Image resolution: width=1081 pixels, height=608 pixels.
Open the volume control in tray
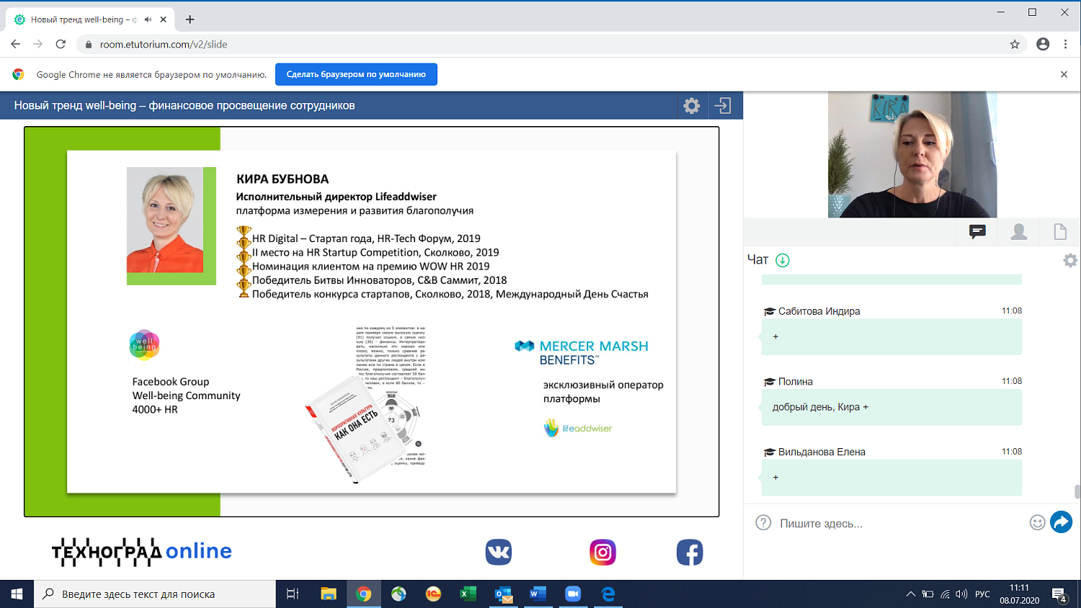[961, 594]
